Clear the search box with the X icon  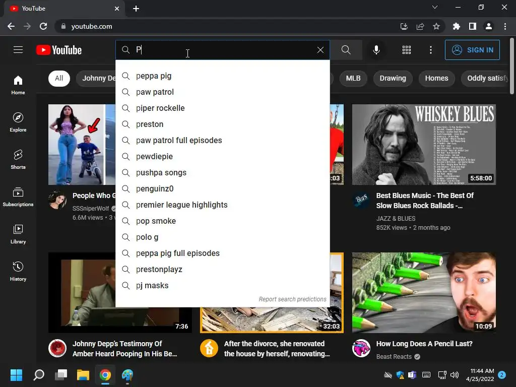(x=320, y=50)
